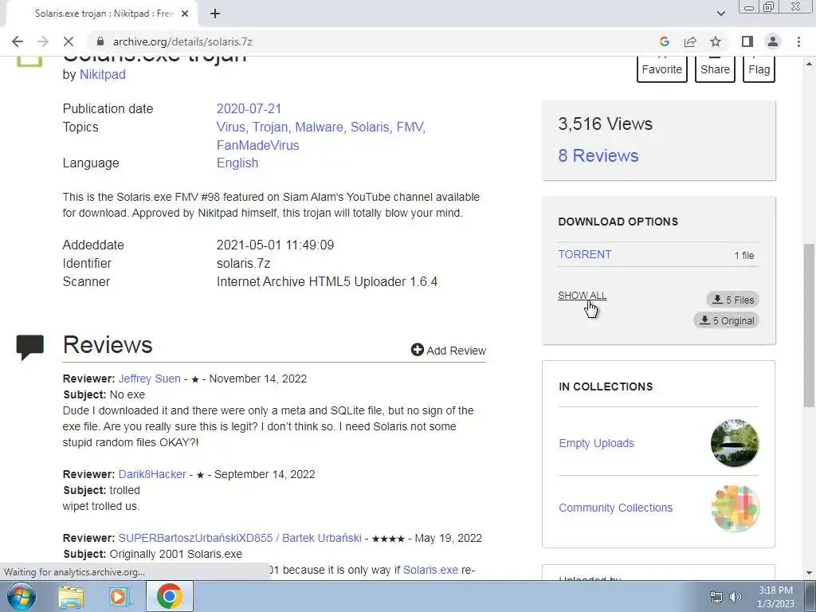The width and height of the screenshot is (816, 612).
Task: Bookmark this page with the star
Action: [716, 41]
